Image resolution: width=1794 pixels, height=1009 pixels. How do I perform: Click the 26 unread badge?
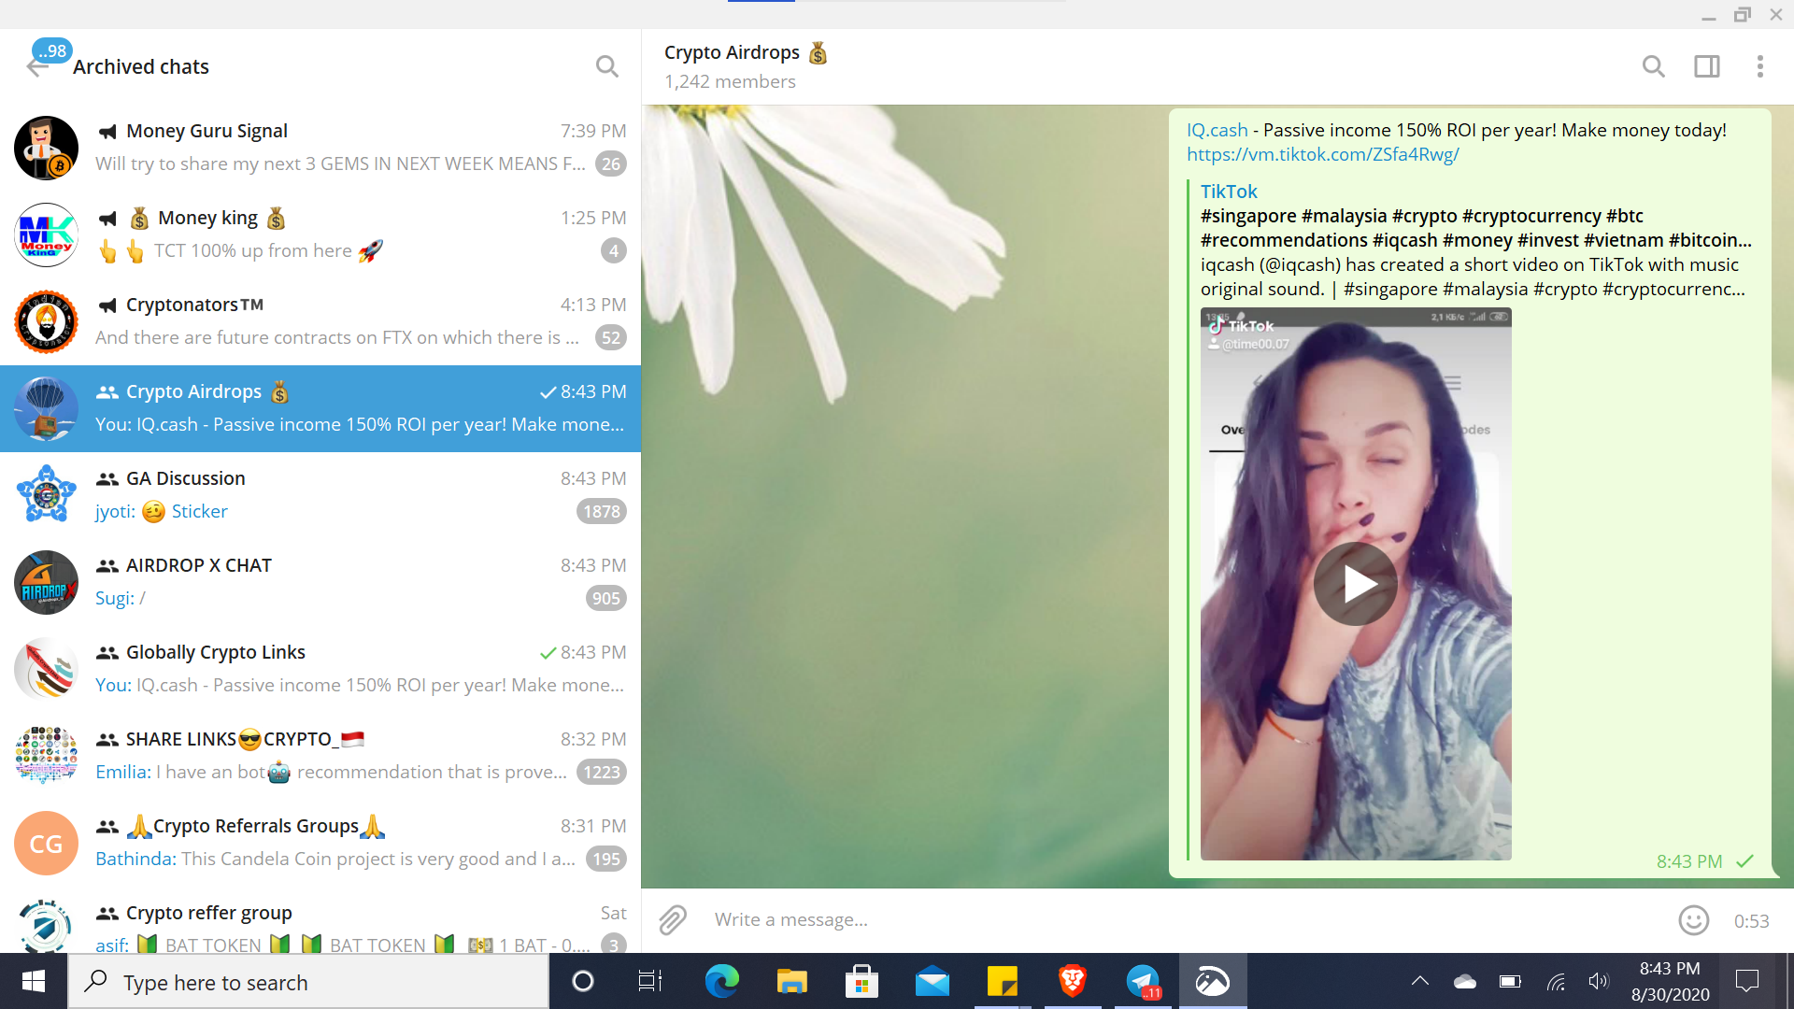coord(611,163)
